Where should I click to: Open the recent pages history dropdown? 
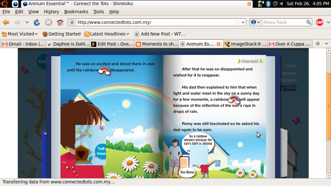pos(27,22)
